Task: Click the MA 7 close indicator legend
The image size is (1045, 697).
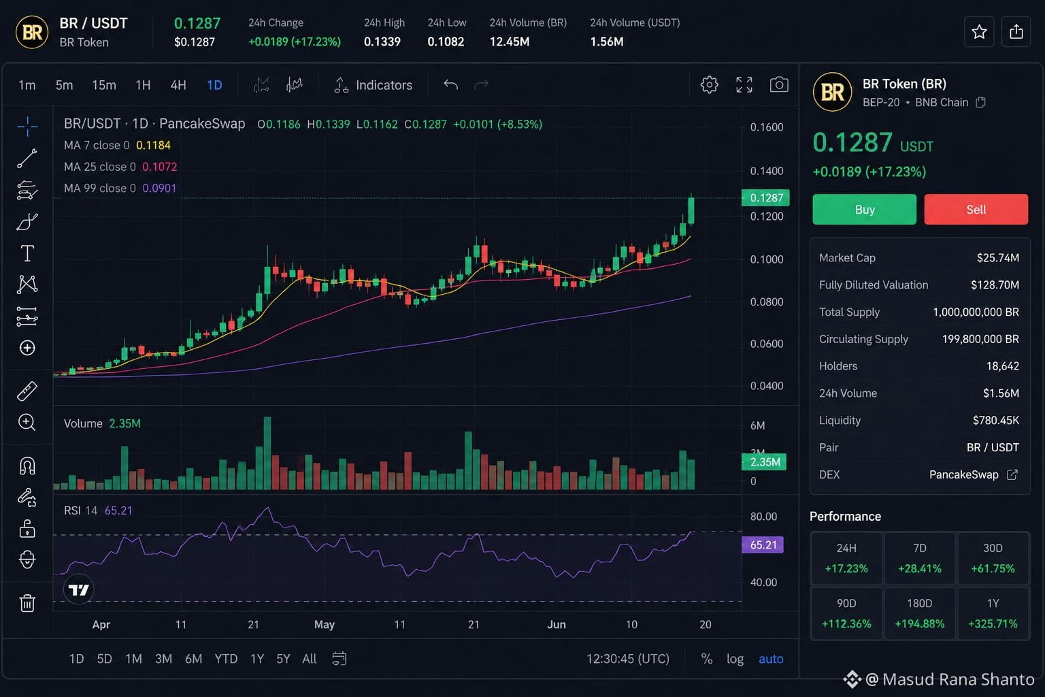Action: point(117,145)
